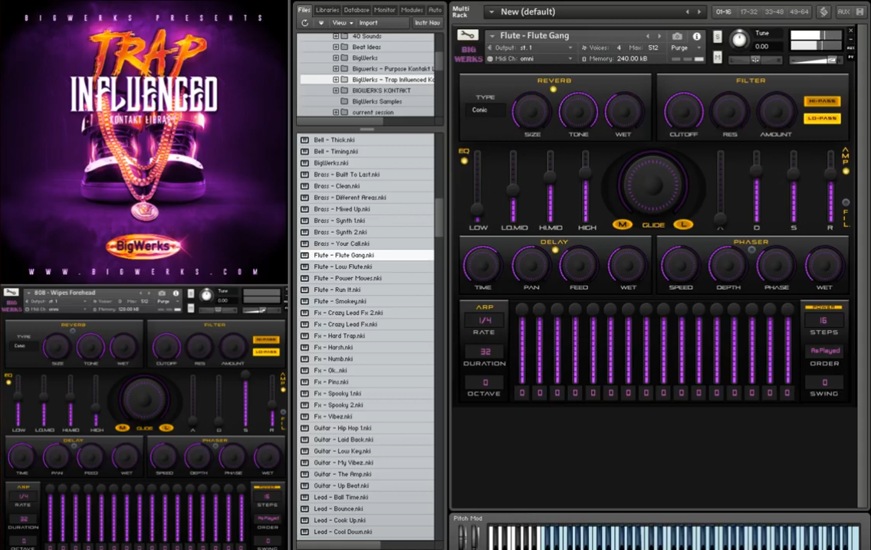The width and height of the screenshot is (871, 550).
Task: Mute the Flute Gang instrument with M button
Action: point(717,57)
